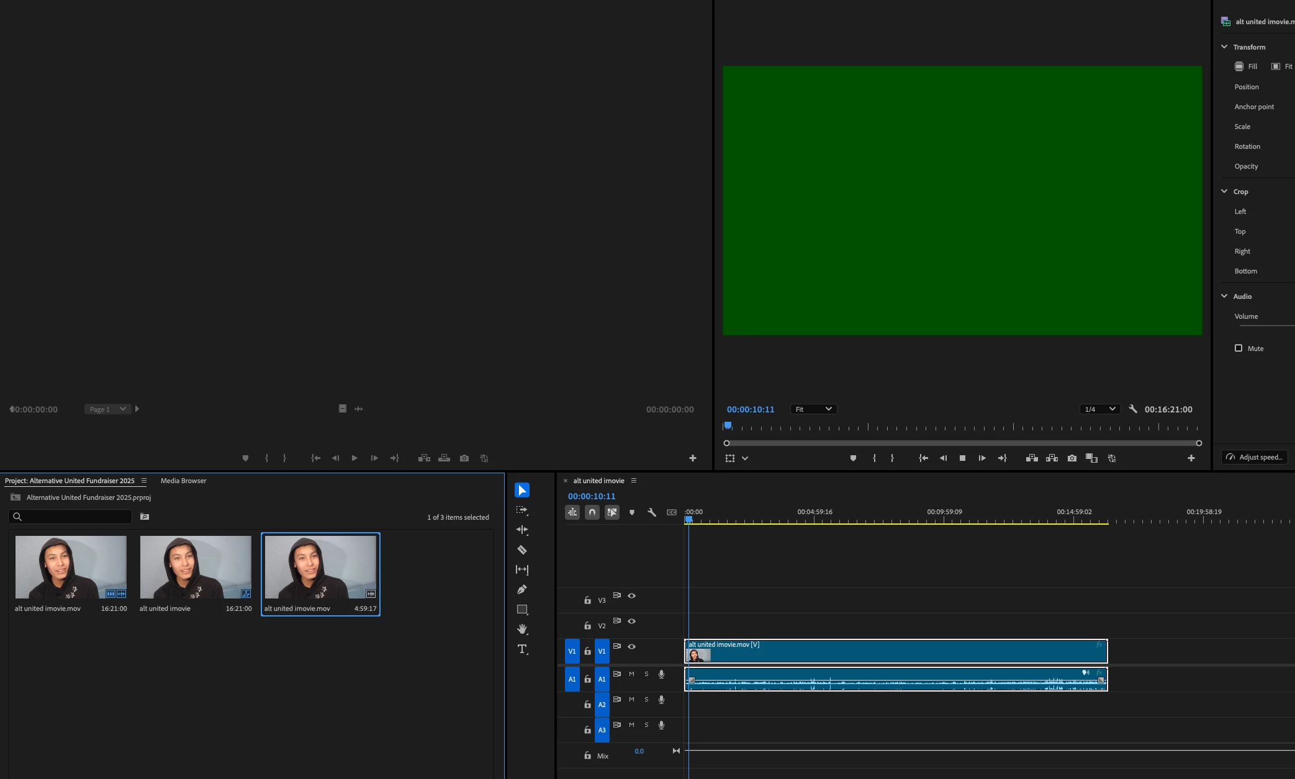Viewport: 1295px width, 779px height.
Task: Open the Fit zoom level dropdown
Action: point(813,409)
